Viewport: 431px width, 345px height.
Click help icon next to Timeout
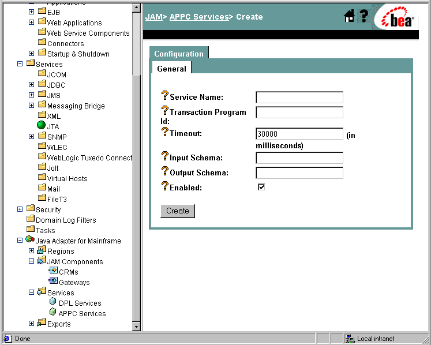coord(164,132)
